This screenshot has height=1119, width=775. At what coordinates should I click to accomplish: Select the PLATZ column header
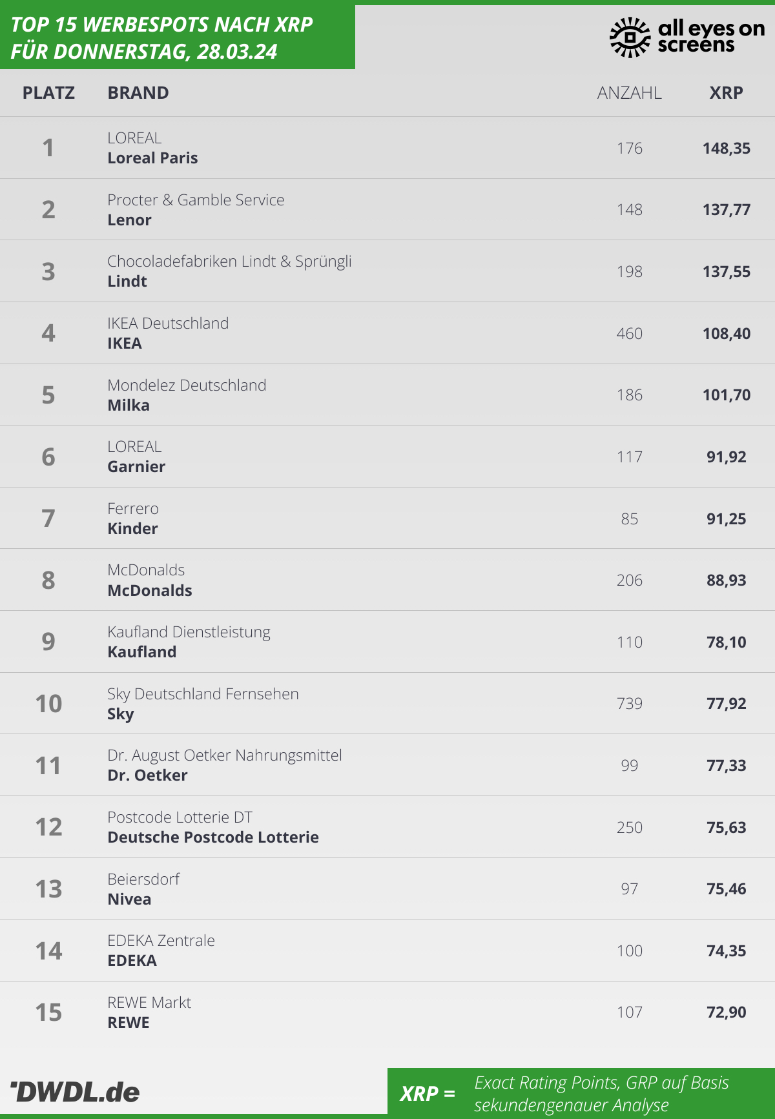[x=48, y=93]
